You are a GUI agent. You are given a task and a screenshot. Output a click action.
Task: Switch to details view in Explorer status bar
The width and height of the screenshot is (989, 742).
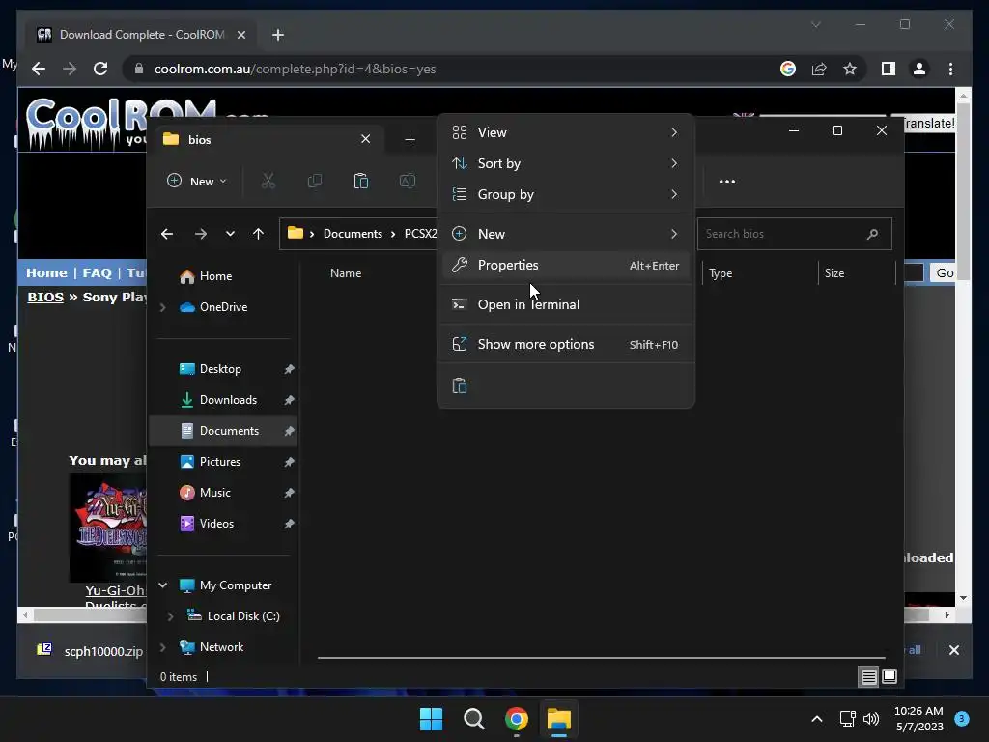point(868,677)
